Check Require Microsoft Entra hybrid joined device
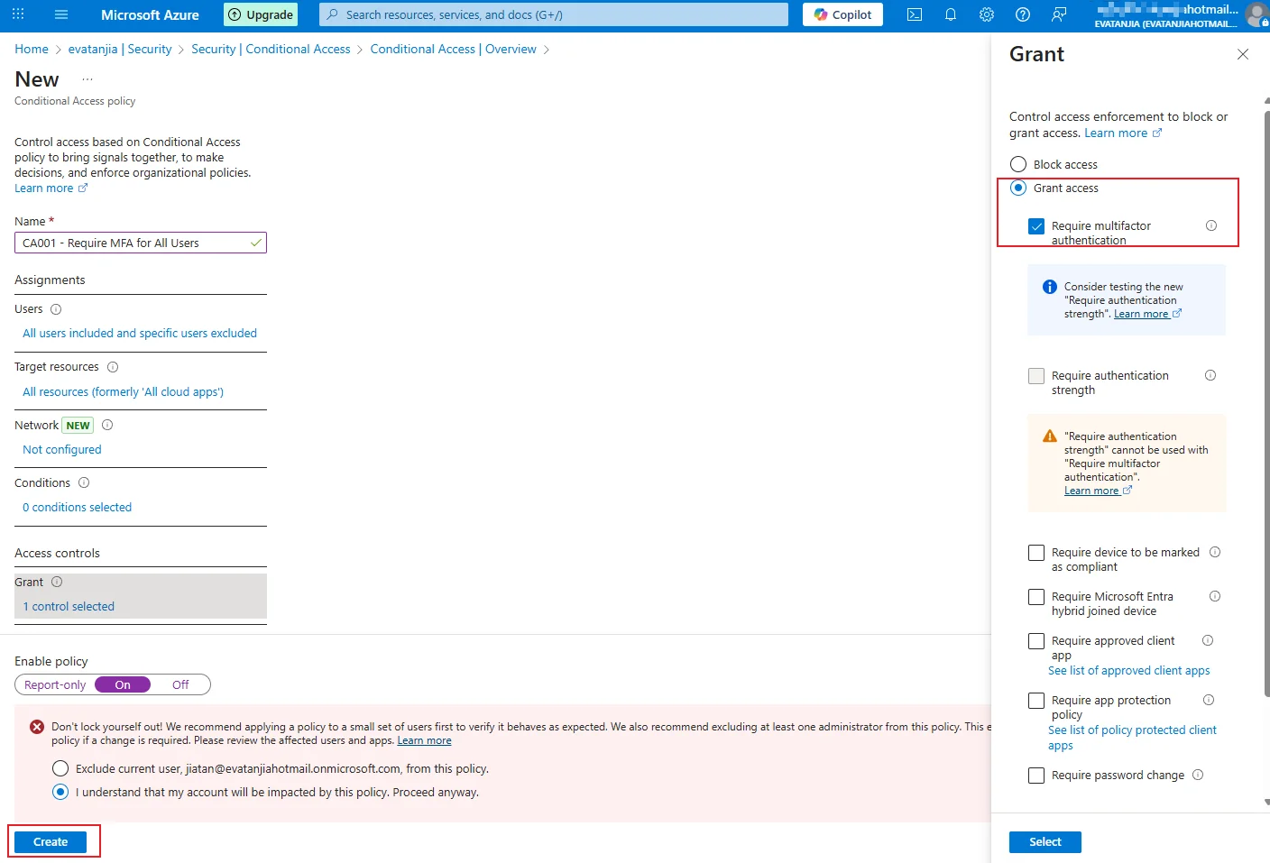This screenshot has width=1270, height=863. [x=1036, y=597]
